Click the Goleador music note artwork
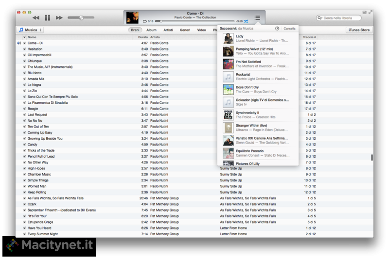 (228, 102)
